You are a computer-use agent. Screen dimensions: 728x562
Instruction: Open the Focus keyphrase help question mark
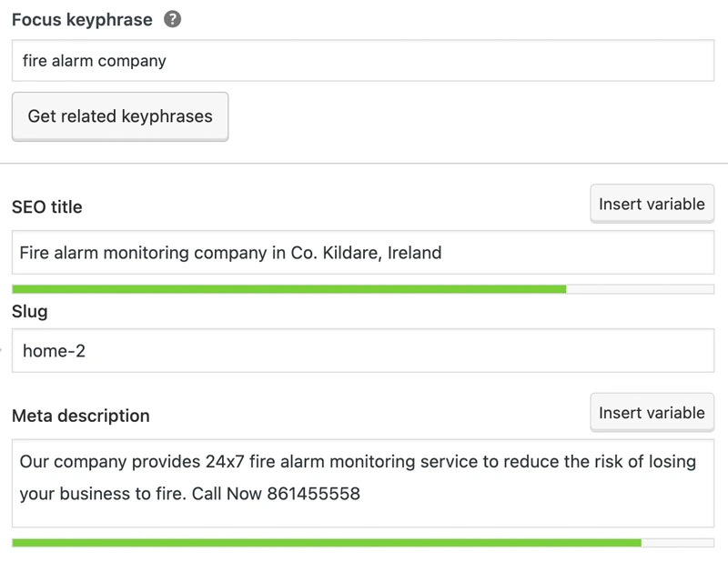click(x=172, y=19)
